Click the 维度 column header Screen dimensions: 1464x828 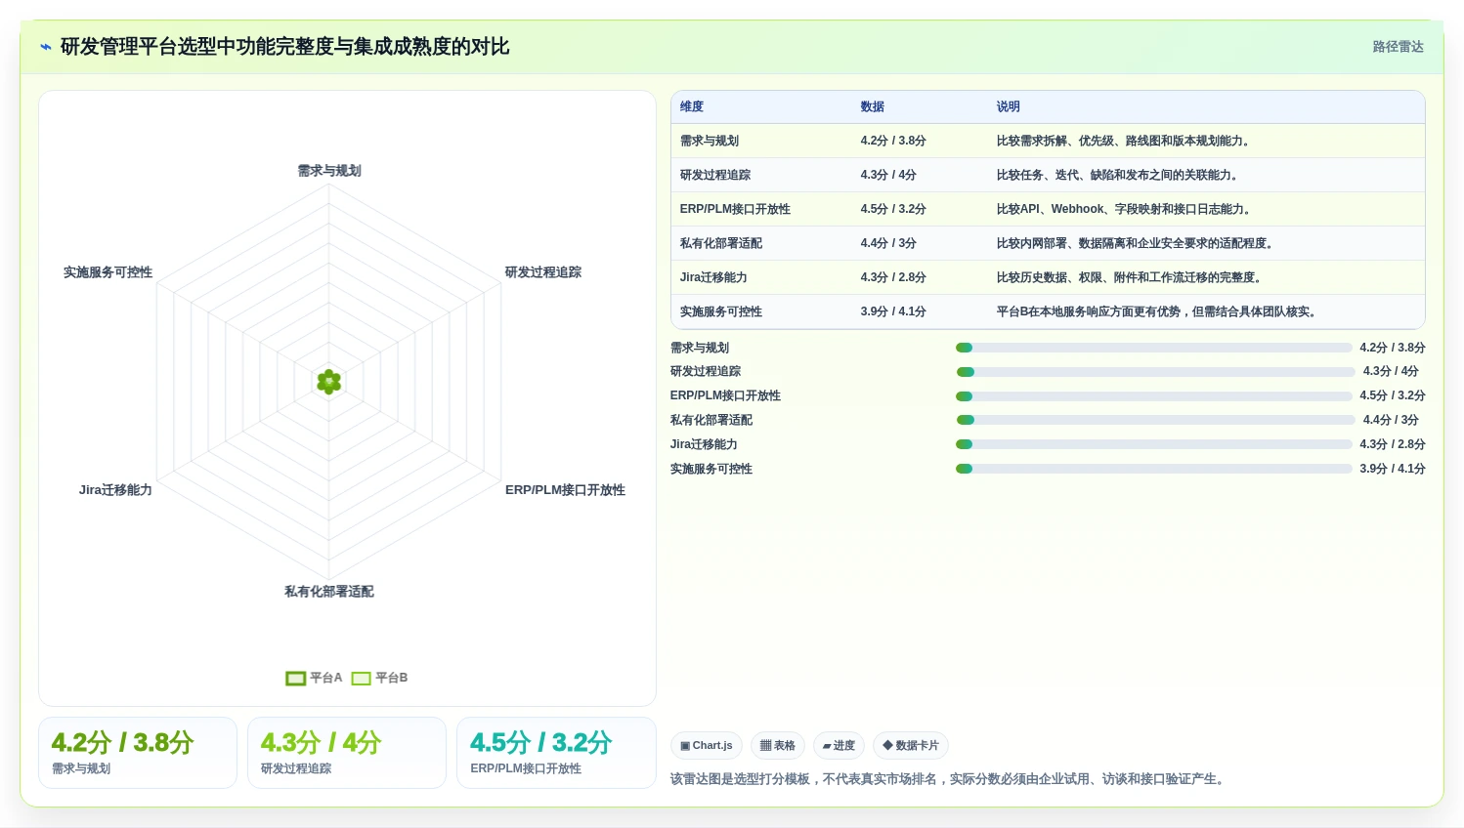pos(692,106)
